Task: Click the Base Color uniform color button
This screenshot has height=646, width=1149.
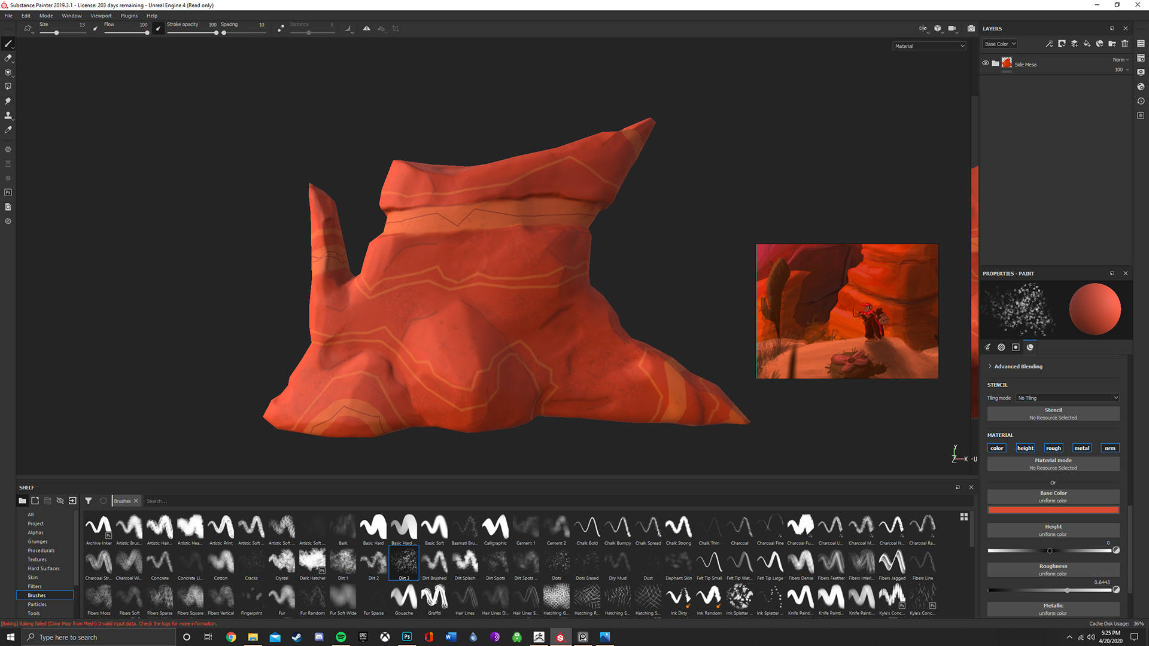Action: click(x=1053, y=496)
